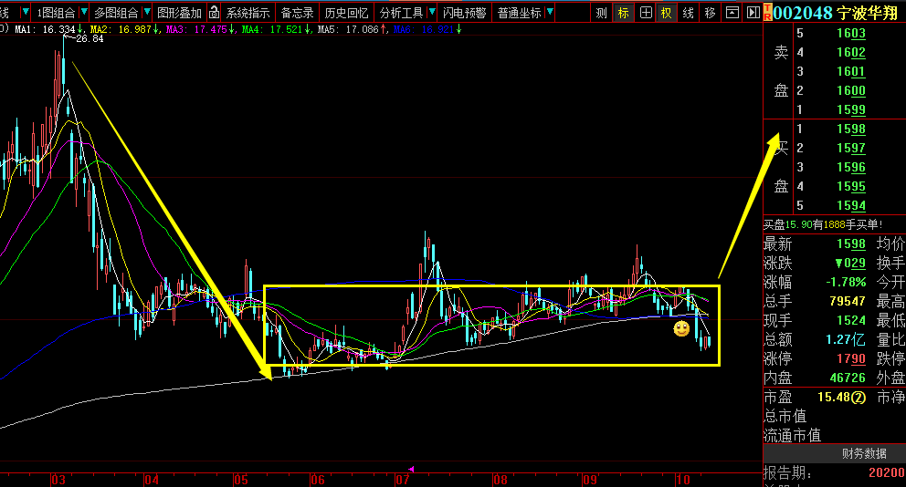This screenshot has width=906, height=487.
Task: Click the 闪电预警 button
Action: 465,13
